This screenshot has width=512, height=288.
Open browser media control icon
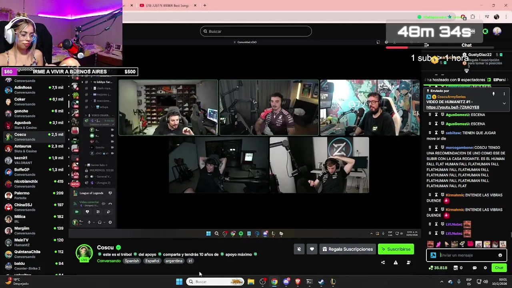pyautogui.click(x=487, y=17)
